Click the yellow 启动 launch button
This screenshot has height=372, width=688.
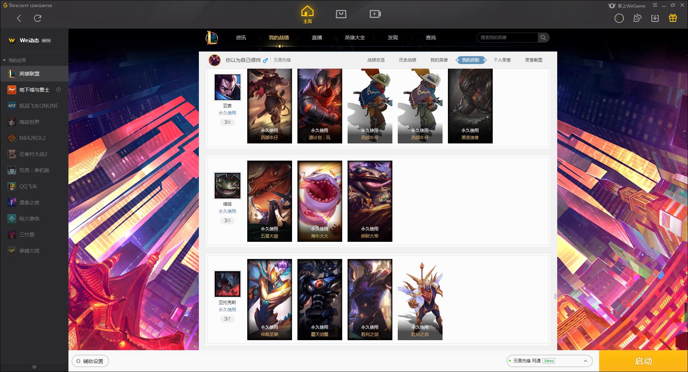click(643, 361)
